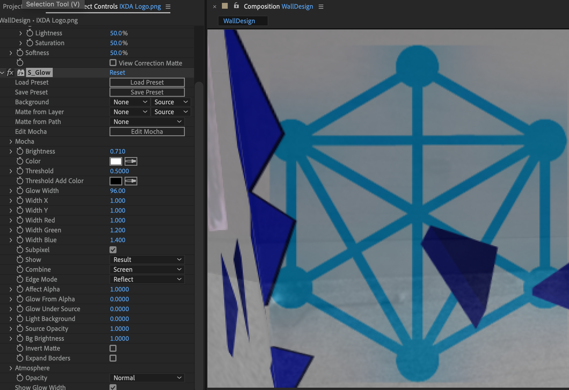Viewport: 569px width, 390px height.
Task: Click the Brightness stopwatch to add keyframe
Action: [x=19, y=151]
